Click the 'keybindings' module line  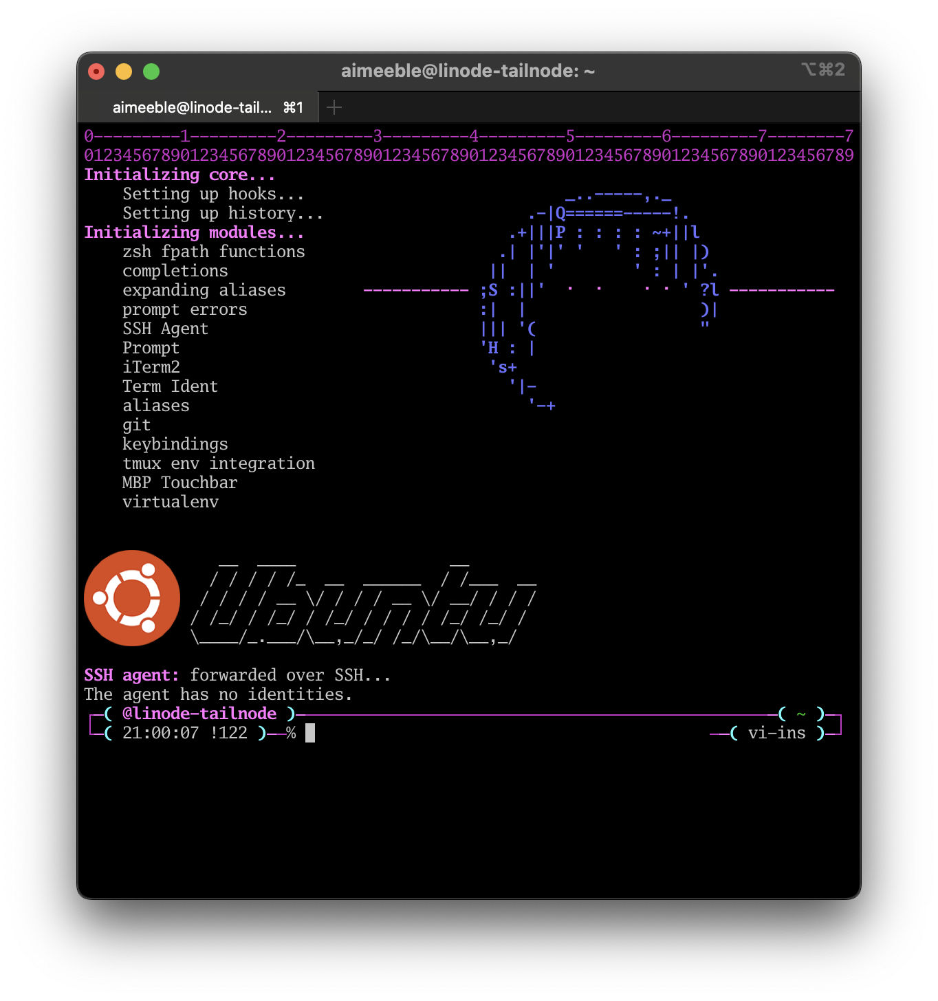click(x=175, y=444)
